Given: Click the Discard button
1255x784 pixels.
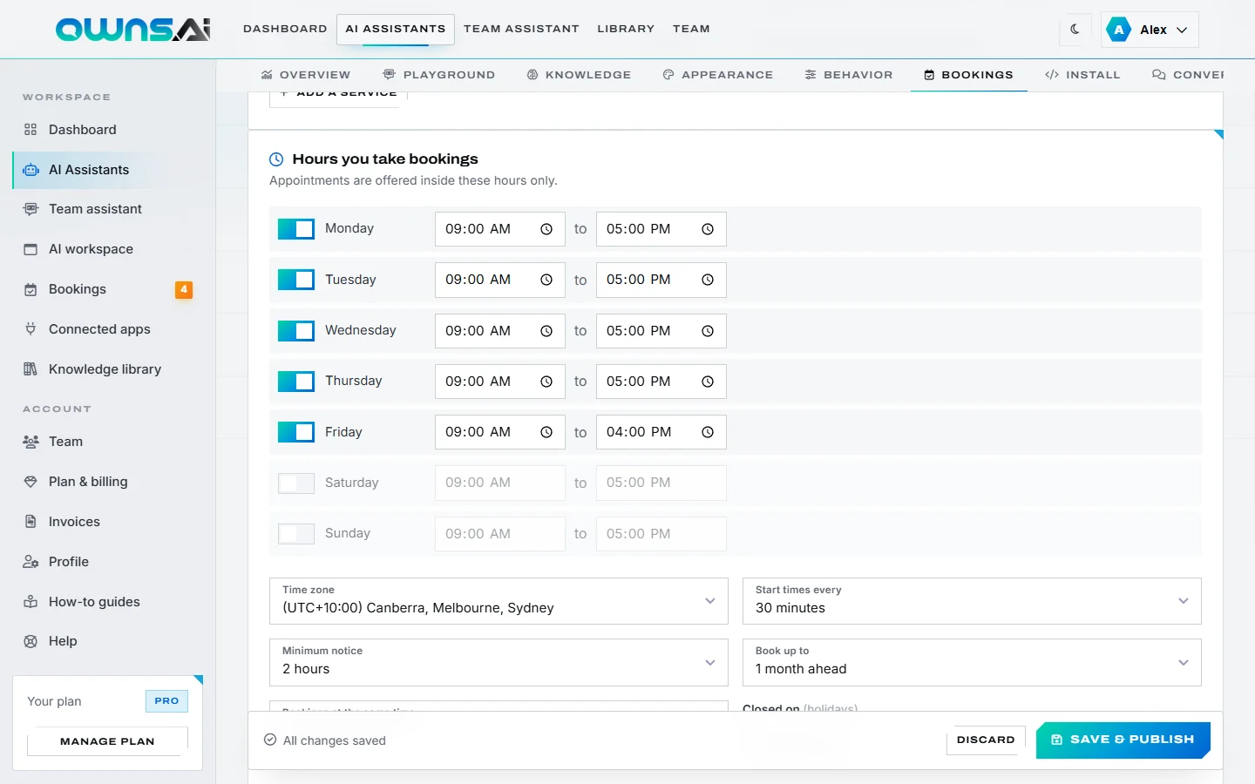Looking at the screenshot, I should [986, 740].
